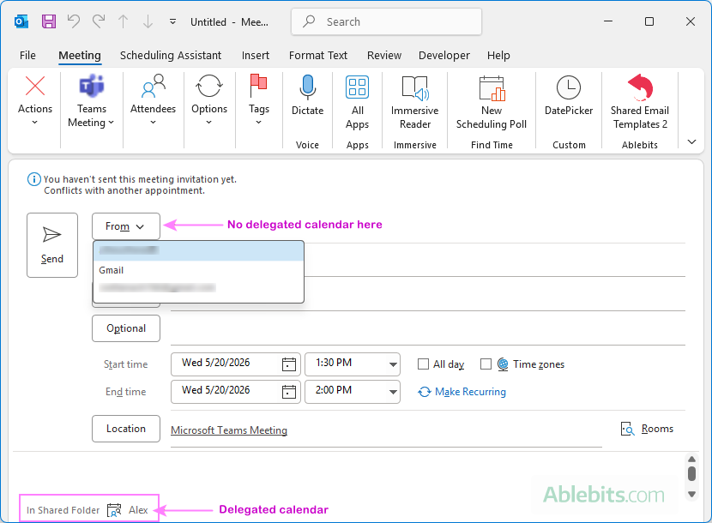The height and width of the screenshot is (523, 712).
Task: Click the Teams Meeting icon
Action: click(x=92, y=86)
